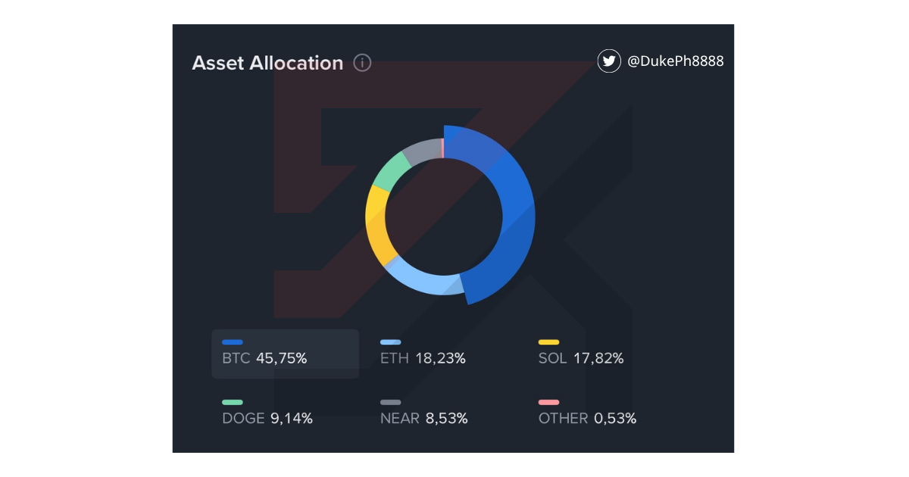Pick the OTHER 0,53% legend label
This screenshot has width=909, height=477.
587,418
